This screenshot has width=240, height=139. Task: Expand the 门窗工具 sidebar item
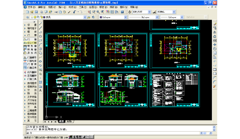(x=30, y=79)
